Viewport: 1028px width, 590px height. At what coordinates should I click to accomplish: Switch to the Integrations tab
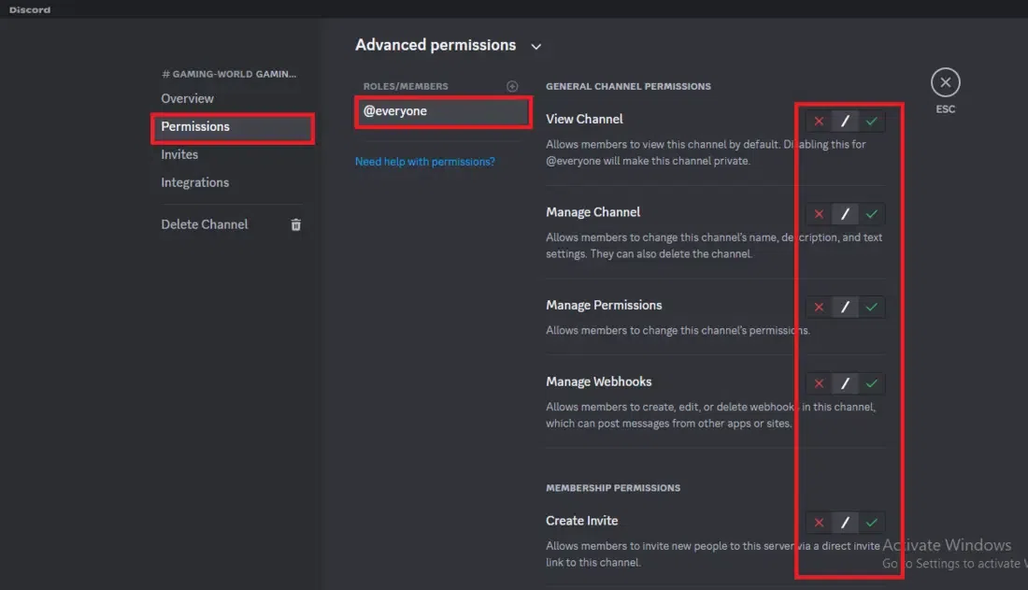click(194, 182)
